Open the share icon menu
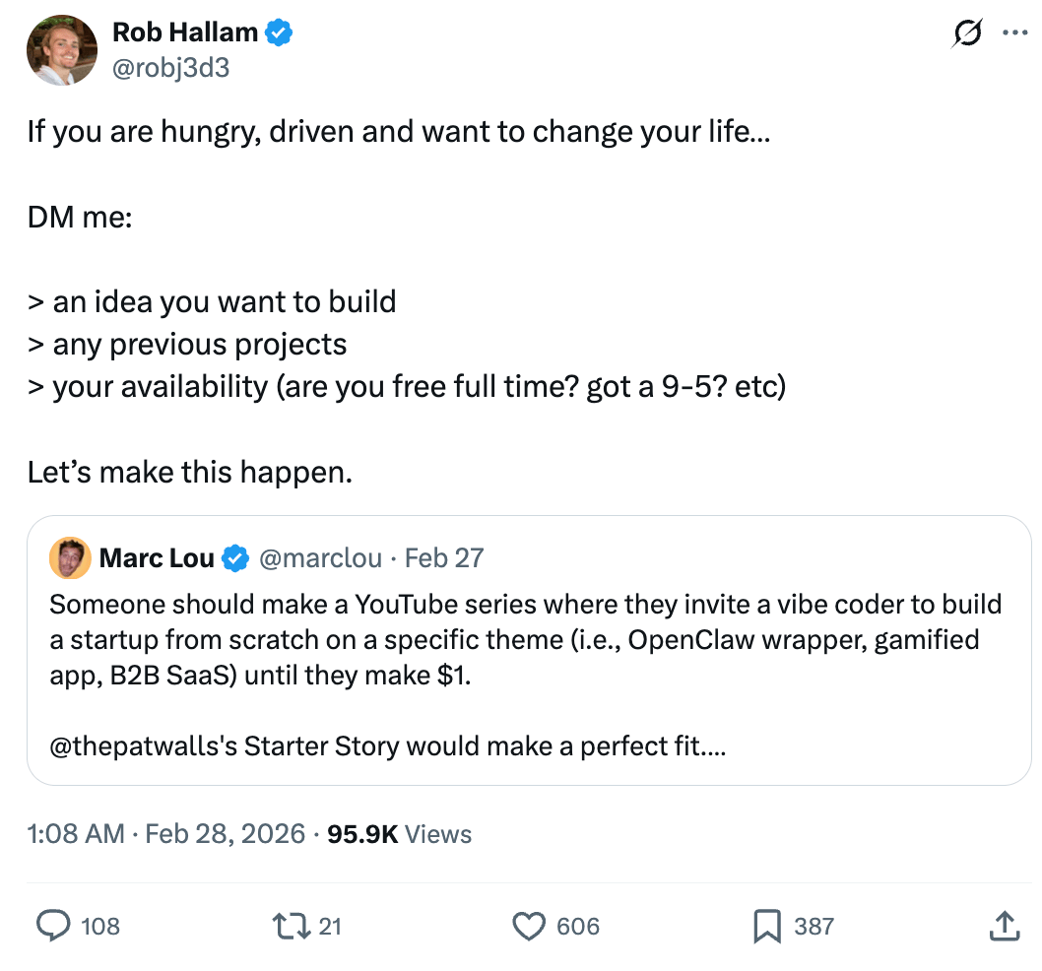The image size is (1042, 971). pyautogui.click(x=1003, y=926)
